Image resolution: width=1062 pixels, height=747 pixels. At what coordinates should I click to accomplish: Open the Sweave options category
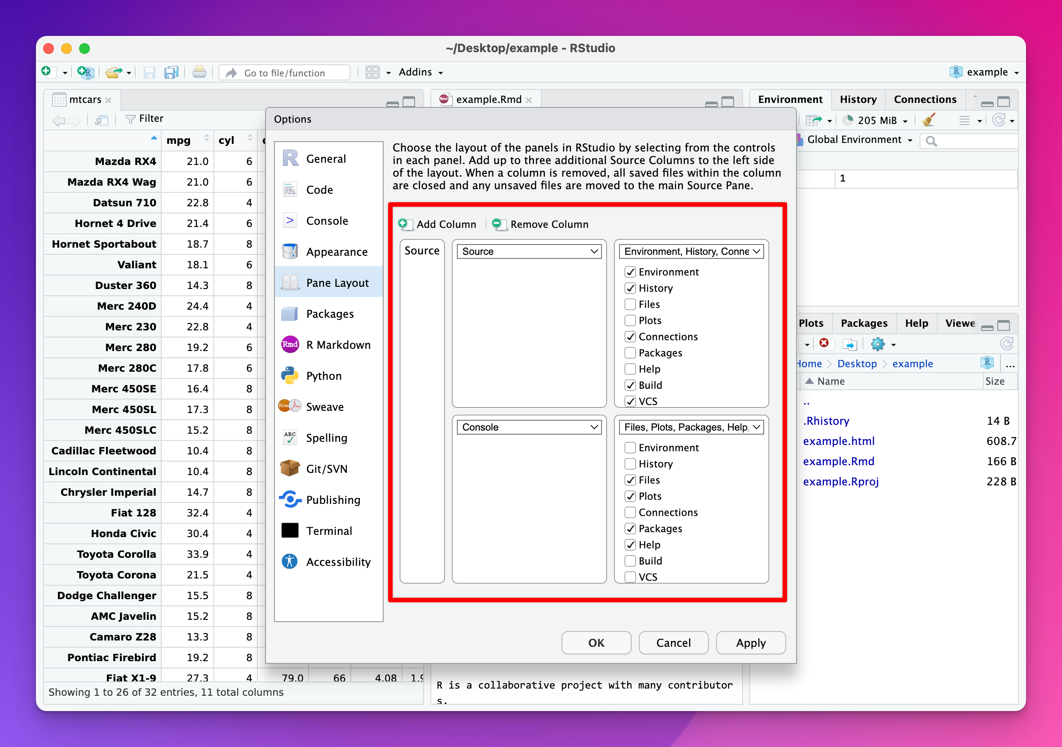[328, 407]
